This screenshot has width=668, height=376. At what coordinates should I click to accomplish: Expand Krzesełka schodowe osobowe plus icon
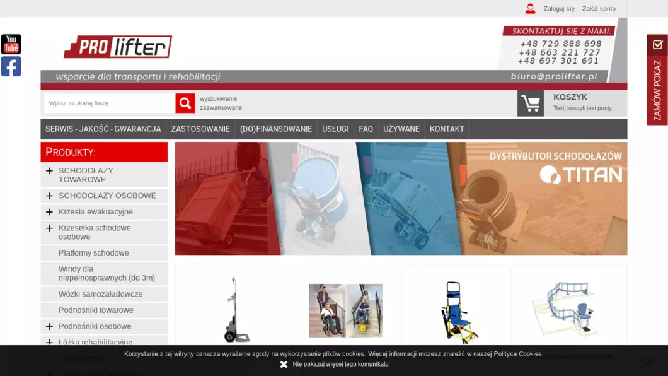[x=49, y=228]
